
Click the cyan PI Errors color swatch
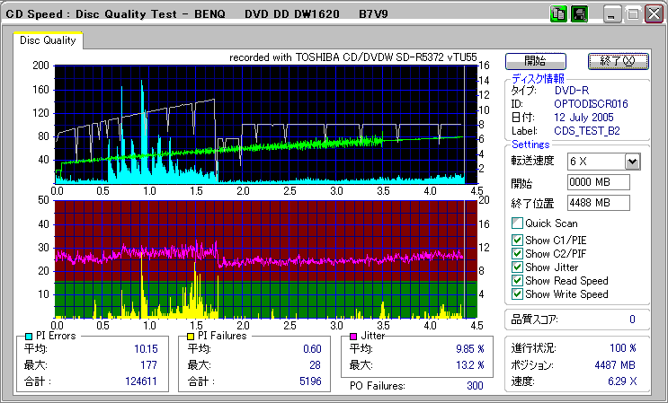pyautogui.click(x=29, y=336)
